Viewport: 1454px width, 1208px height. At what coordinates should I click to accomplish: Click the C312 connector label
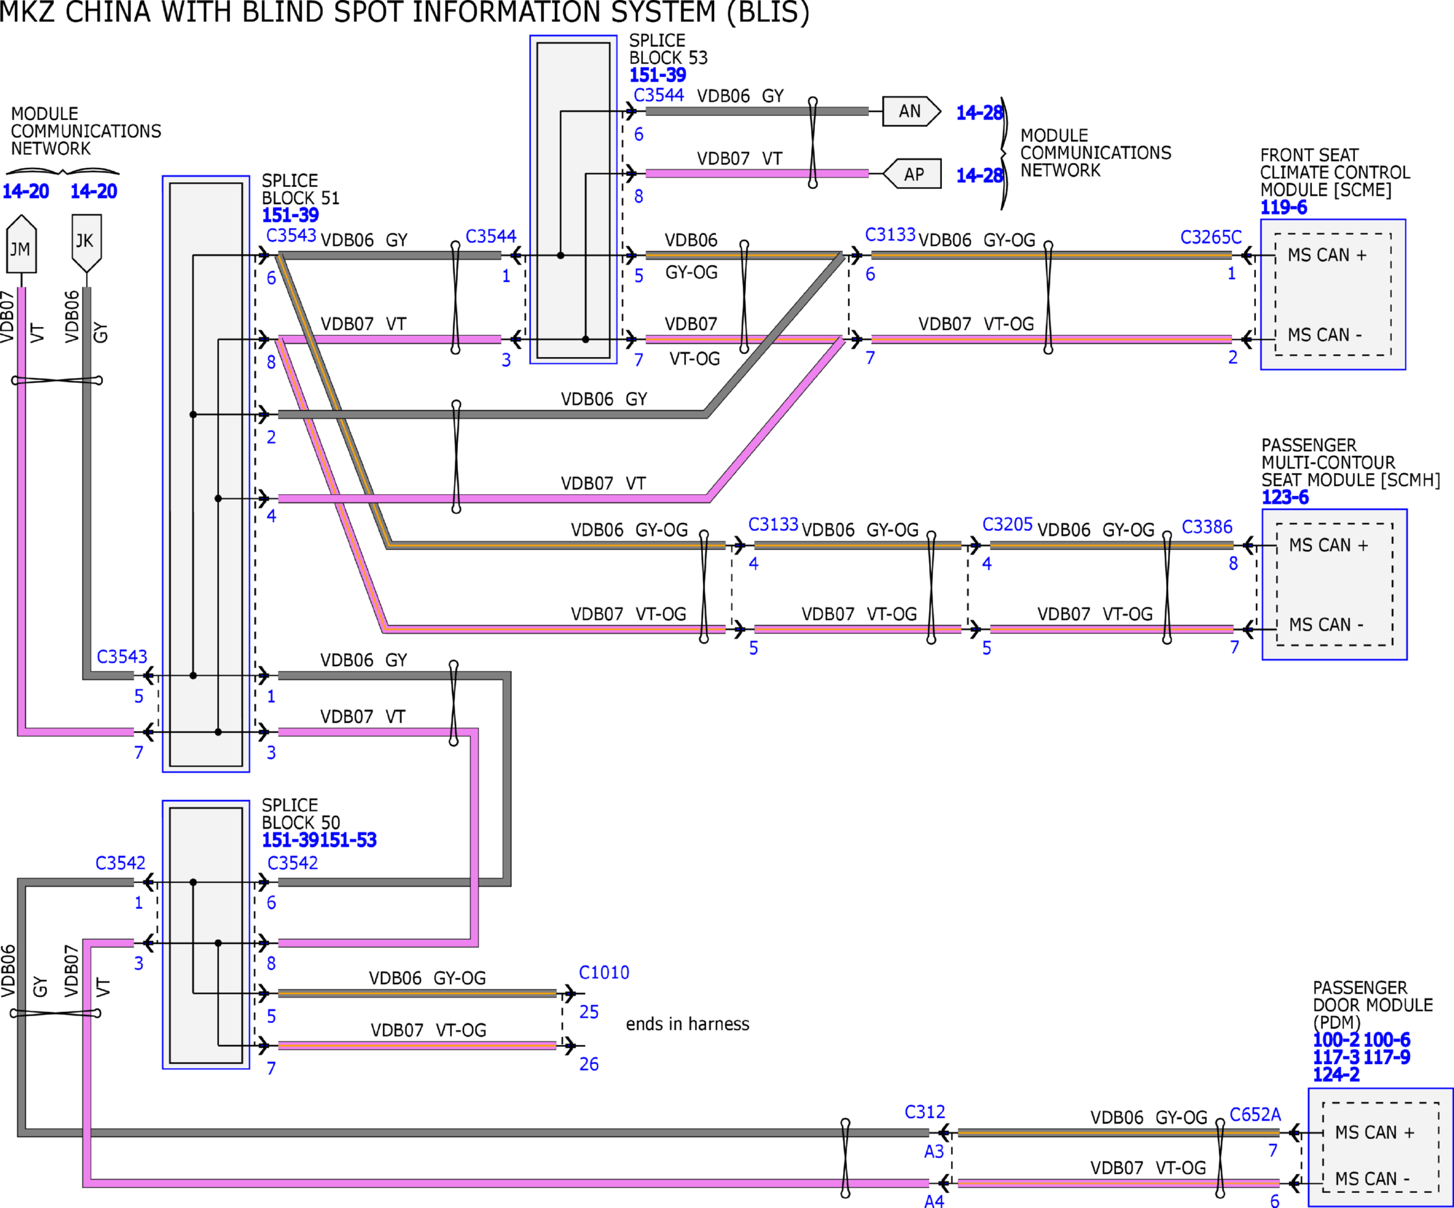tap(924, 1112)
